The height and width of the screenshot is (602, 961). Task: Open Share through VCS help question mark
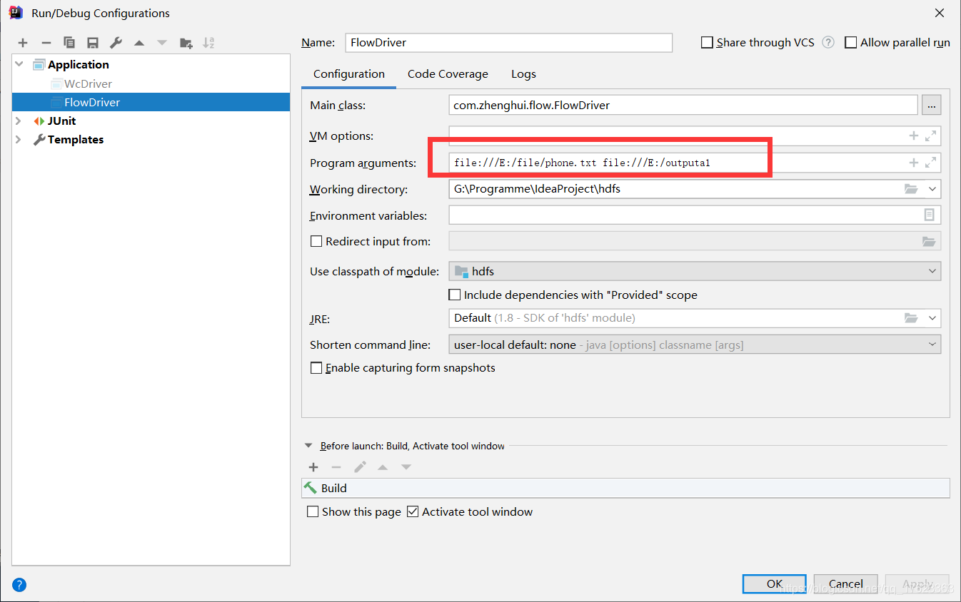click(828, 42)
